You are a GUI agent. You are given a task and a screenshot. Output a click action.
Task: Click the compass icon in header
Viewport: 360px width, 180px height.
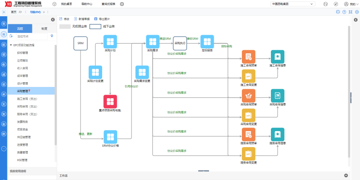336,4
